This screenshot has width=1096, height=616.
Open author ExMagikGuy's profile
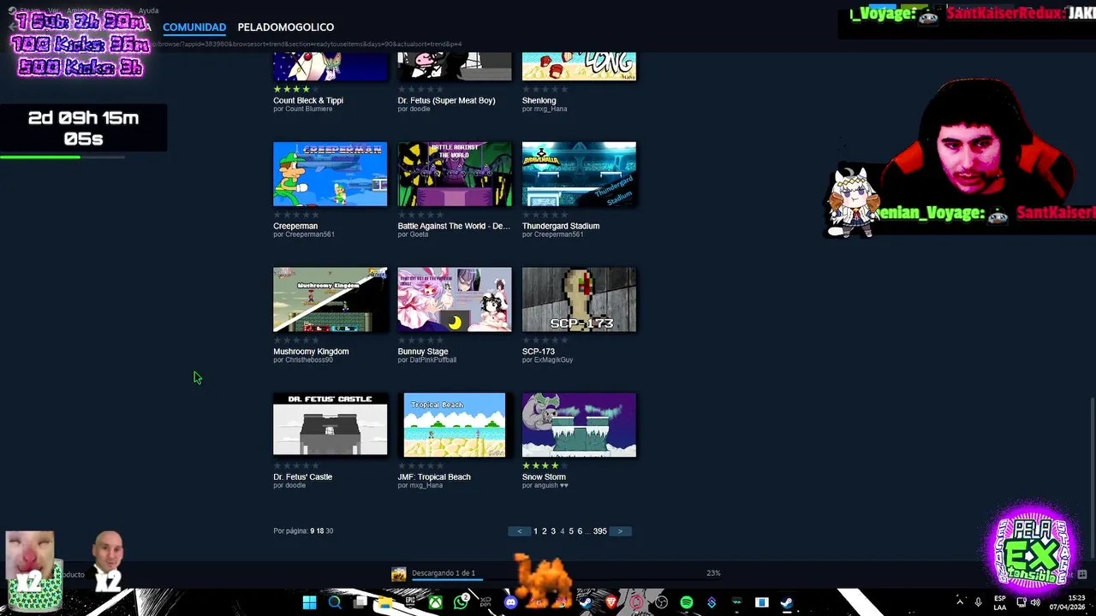tap(553, 360)
